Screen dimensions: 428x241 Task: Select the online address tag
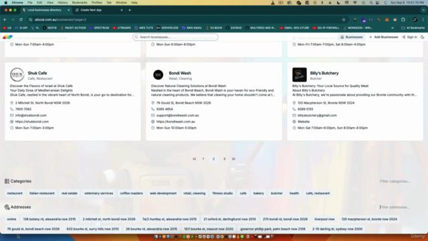11,219
